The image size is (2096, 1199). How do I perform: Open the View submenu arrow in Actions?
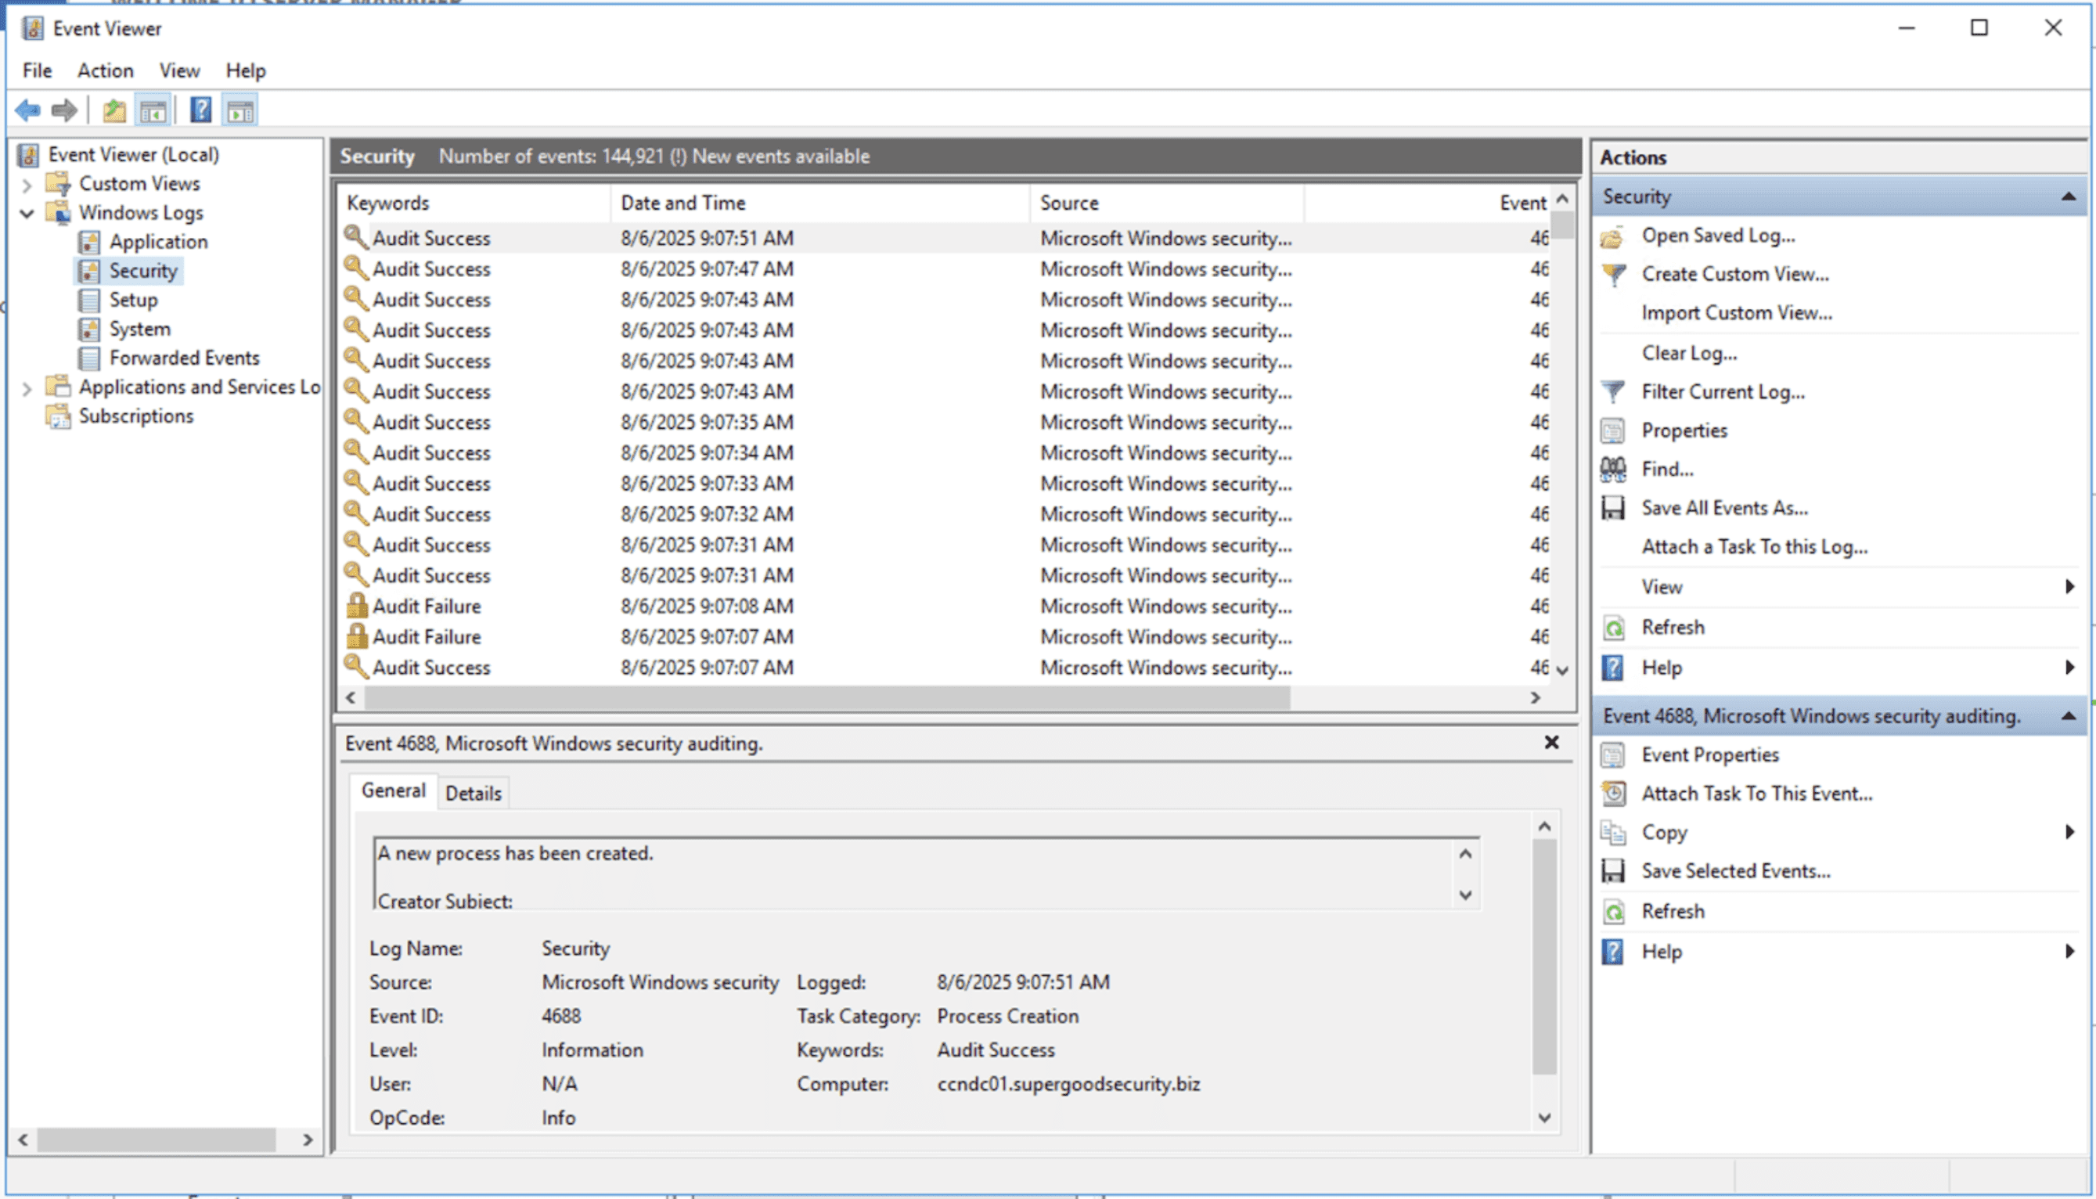tap(2069, 587)
